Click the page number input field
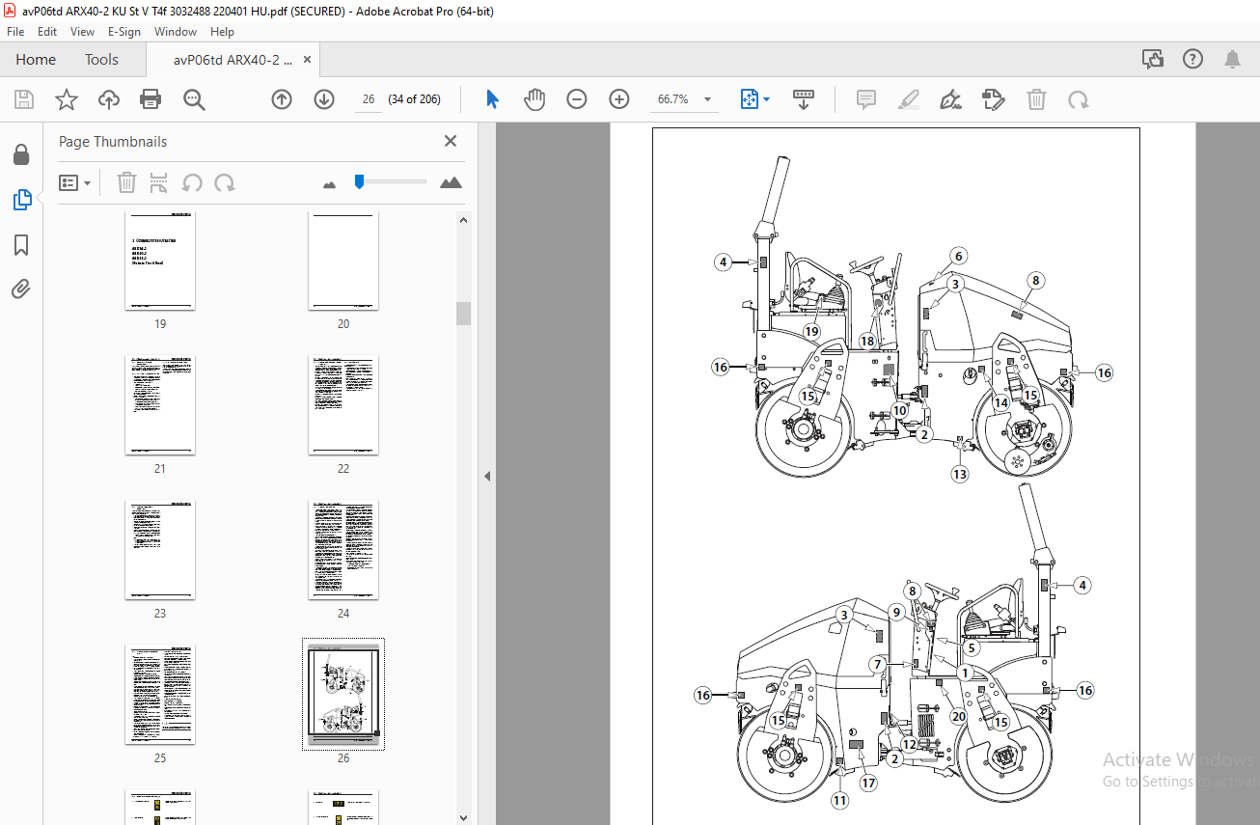1260x825 pixels. [368, 99]
